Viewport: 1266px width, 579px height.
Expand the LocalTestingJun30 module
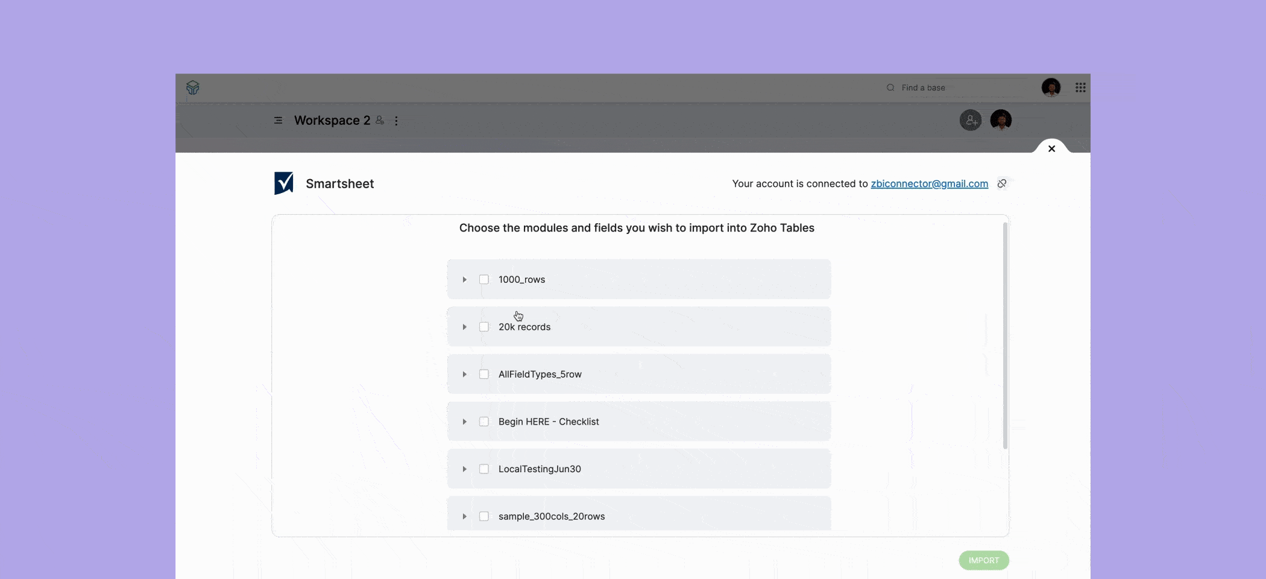[464, 469]
